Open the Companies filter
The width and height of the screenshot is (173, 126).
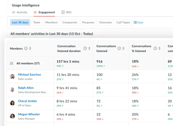[x=70, y=22]
